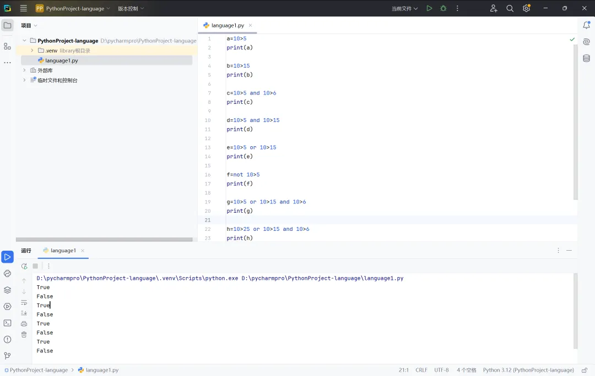
Task: Open the Notifications bell
Action: pos(586,25)
